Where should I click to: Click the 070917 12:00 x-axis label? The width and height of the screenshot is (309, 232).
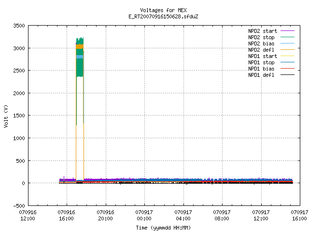click(261, 216)
